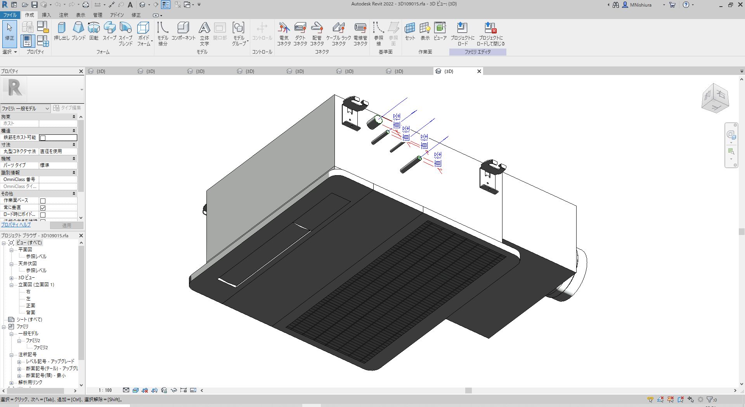Open the ファミリ: 一般モデル dropdown
Screen dimensions: 745x407
26,108
